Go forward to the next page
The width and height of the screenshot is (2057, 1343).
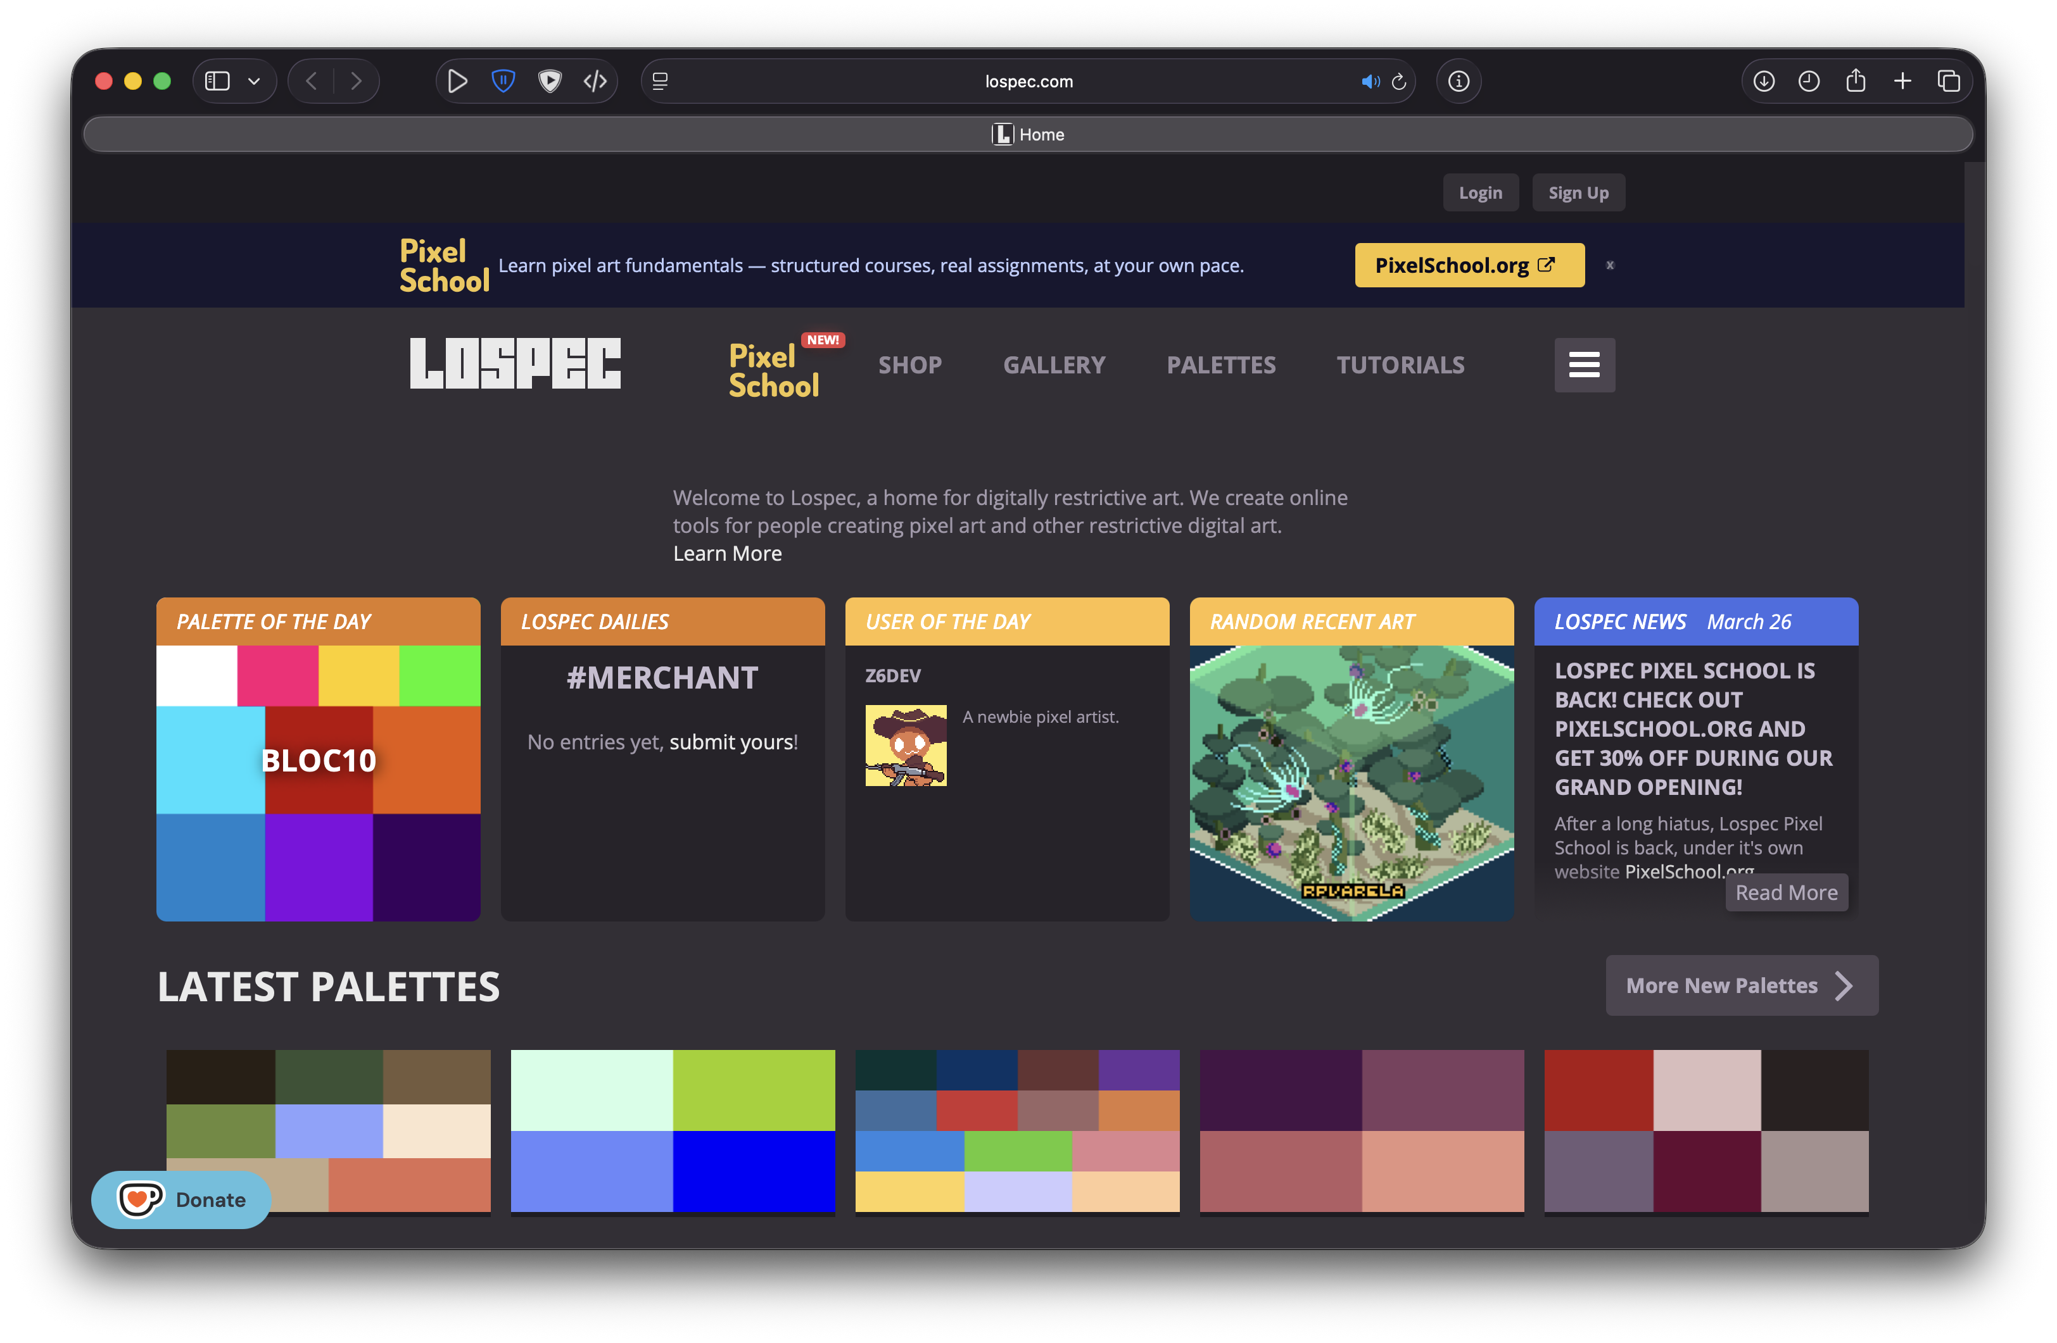[356, 81]
